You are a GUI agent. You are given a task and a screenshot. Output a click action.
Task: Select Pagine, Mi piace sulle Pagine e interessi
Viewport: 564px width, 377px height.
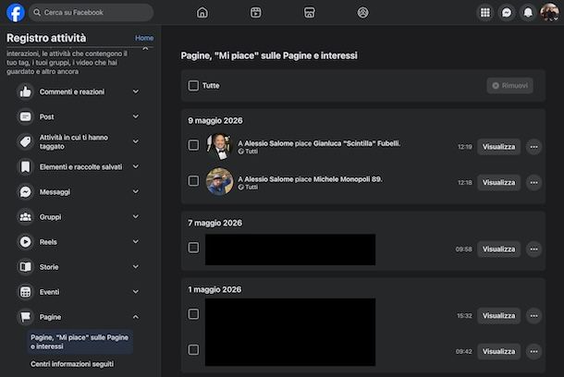click(80, 342)
